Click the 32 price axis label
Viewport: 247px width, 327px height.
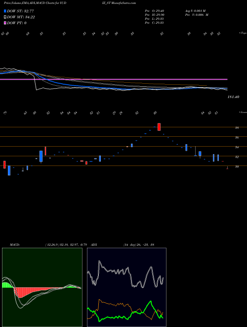(x=237, y=157)
